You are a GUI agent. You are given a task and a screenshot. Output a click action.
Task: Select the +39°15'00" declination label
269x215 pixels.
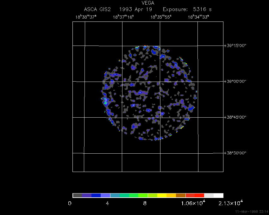235,46
